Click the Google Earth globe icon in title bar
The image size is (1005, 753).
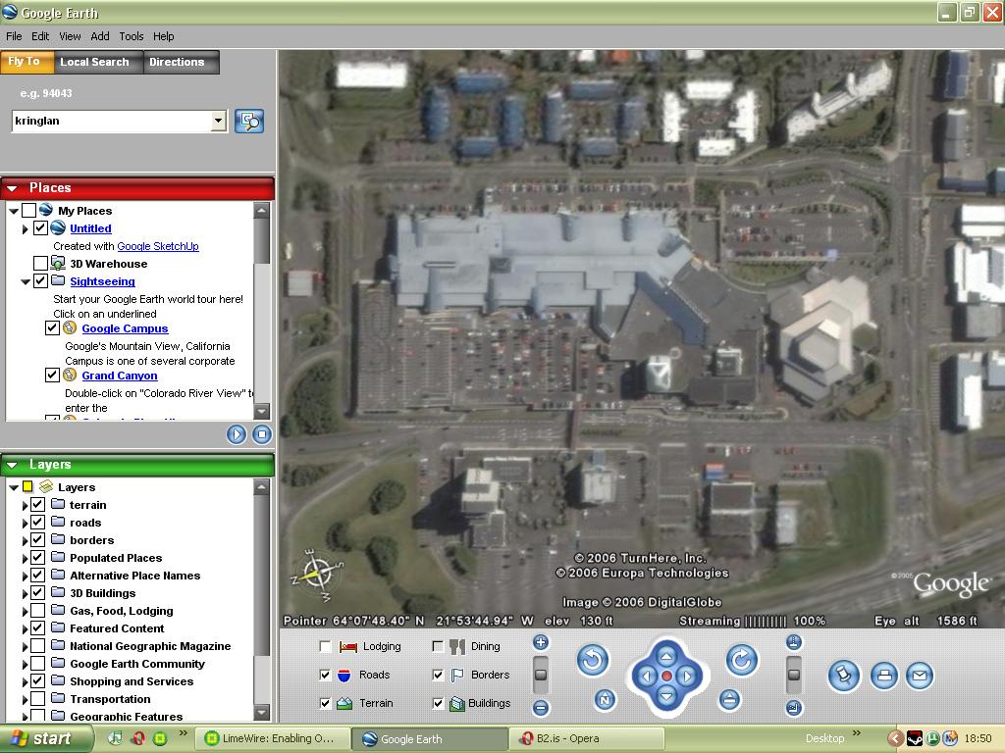[x=10, y=12]
